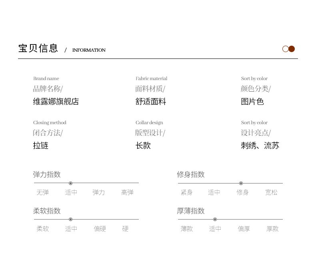Screen dimensions: 316x264
Task: Click the 薄款 scale label
Action: point(187,229)
